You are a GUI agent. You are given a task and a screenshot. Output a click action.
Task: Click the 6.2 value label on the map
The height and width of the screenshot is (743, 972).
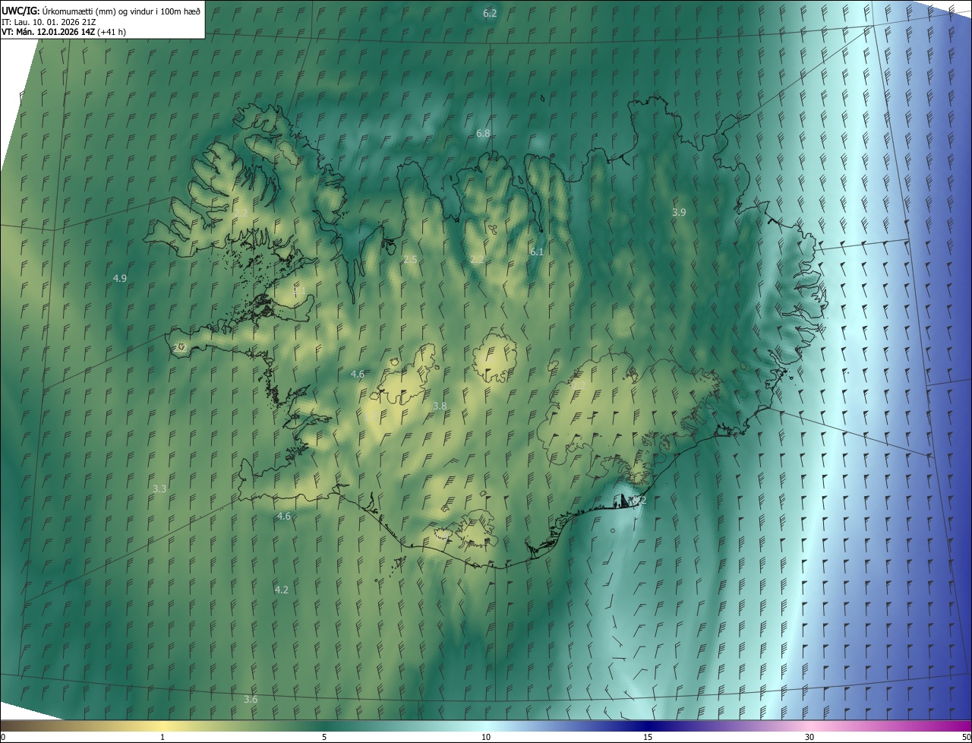pos(490,14)
